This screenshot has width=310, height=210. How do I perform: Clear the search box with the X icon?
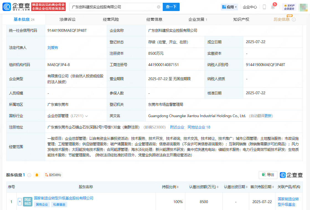[159, 7]
